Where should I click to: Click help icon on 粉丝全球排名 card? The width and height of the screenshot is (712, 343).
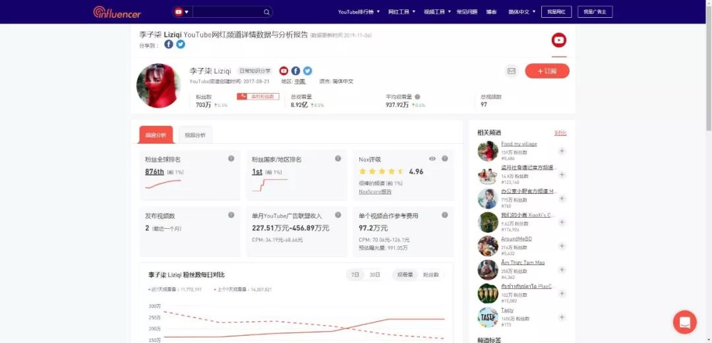coord(231,158)
